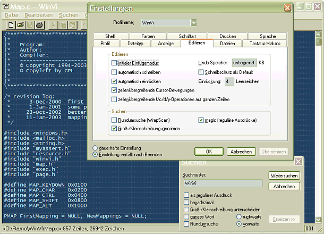Enable hexadezimal search option

[x=186, y=202]
